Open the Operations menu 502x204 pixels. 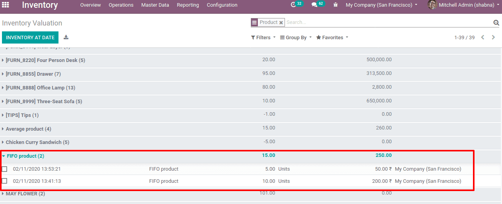point(121,5)
